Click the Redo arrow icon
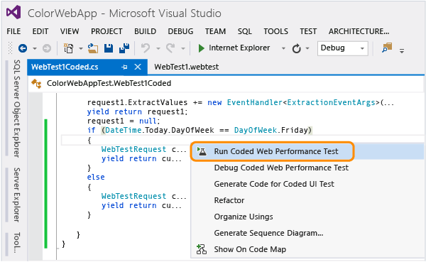 [170, 48]
